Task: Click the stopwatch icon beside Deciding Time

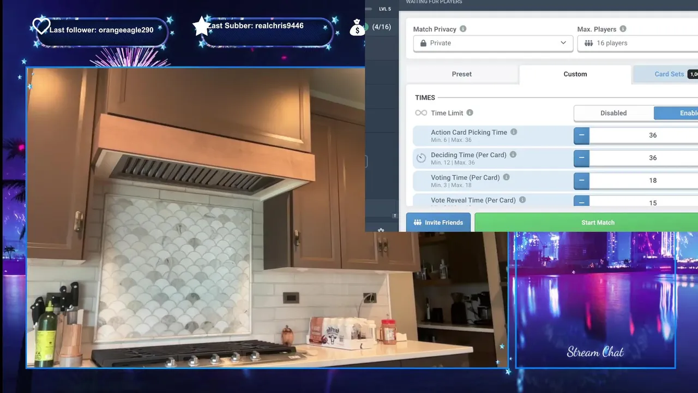Action: 421,158
